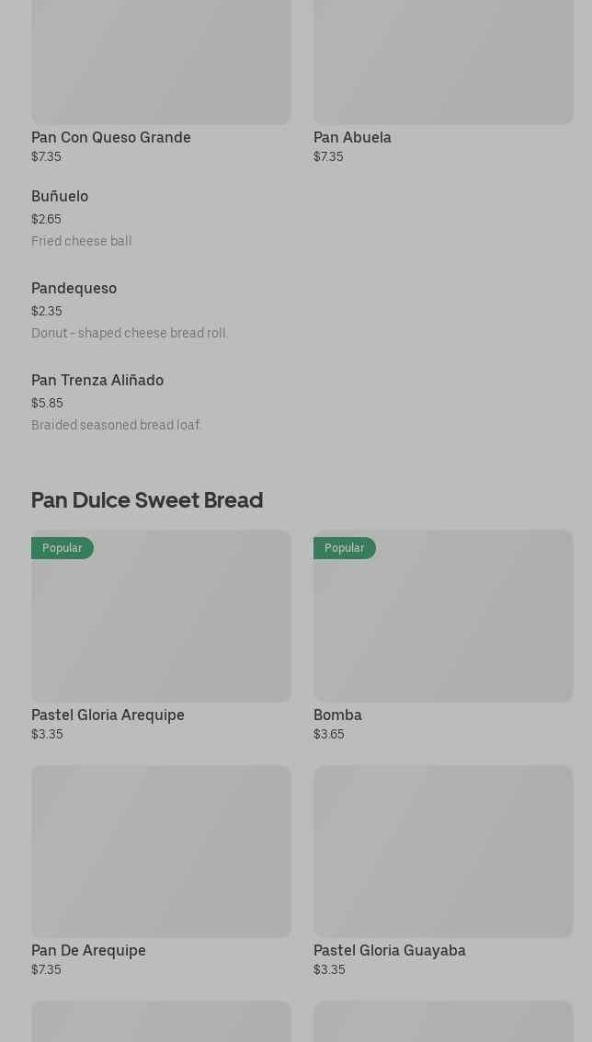Click the Popular badge on Pastel Gloria Arequipe
The height and width of the screenshot is (1042, 592).
63,548
